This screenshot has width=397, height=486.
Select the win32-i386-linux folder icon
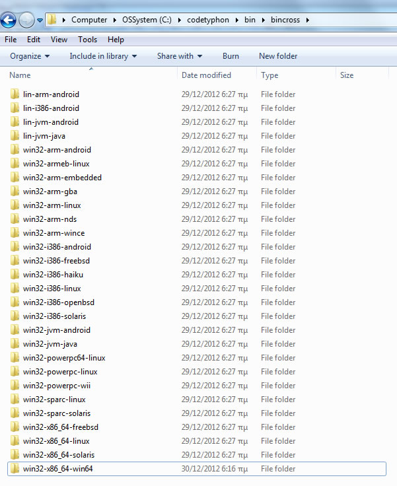(x=15, y=289)
